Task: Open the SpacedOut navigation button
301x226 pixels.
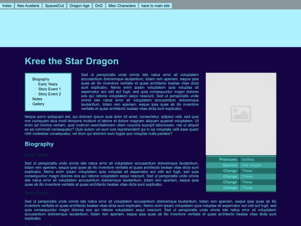Action: [54, 6]
